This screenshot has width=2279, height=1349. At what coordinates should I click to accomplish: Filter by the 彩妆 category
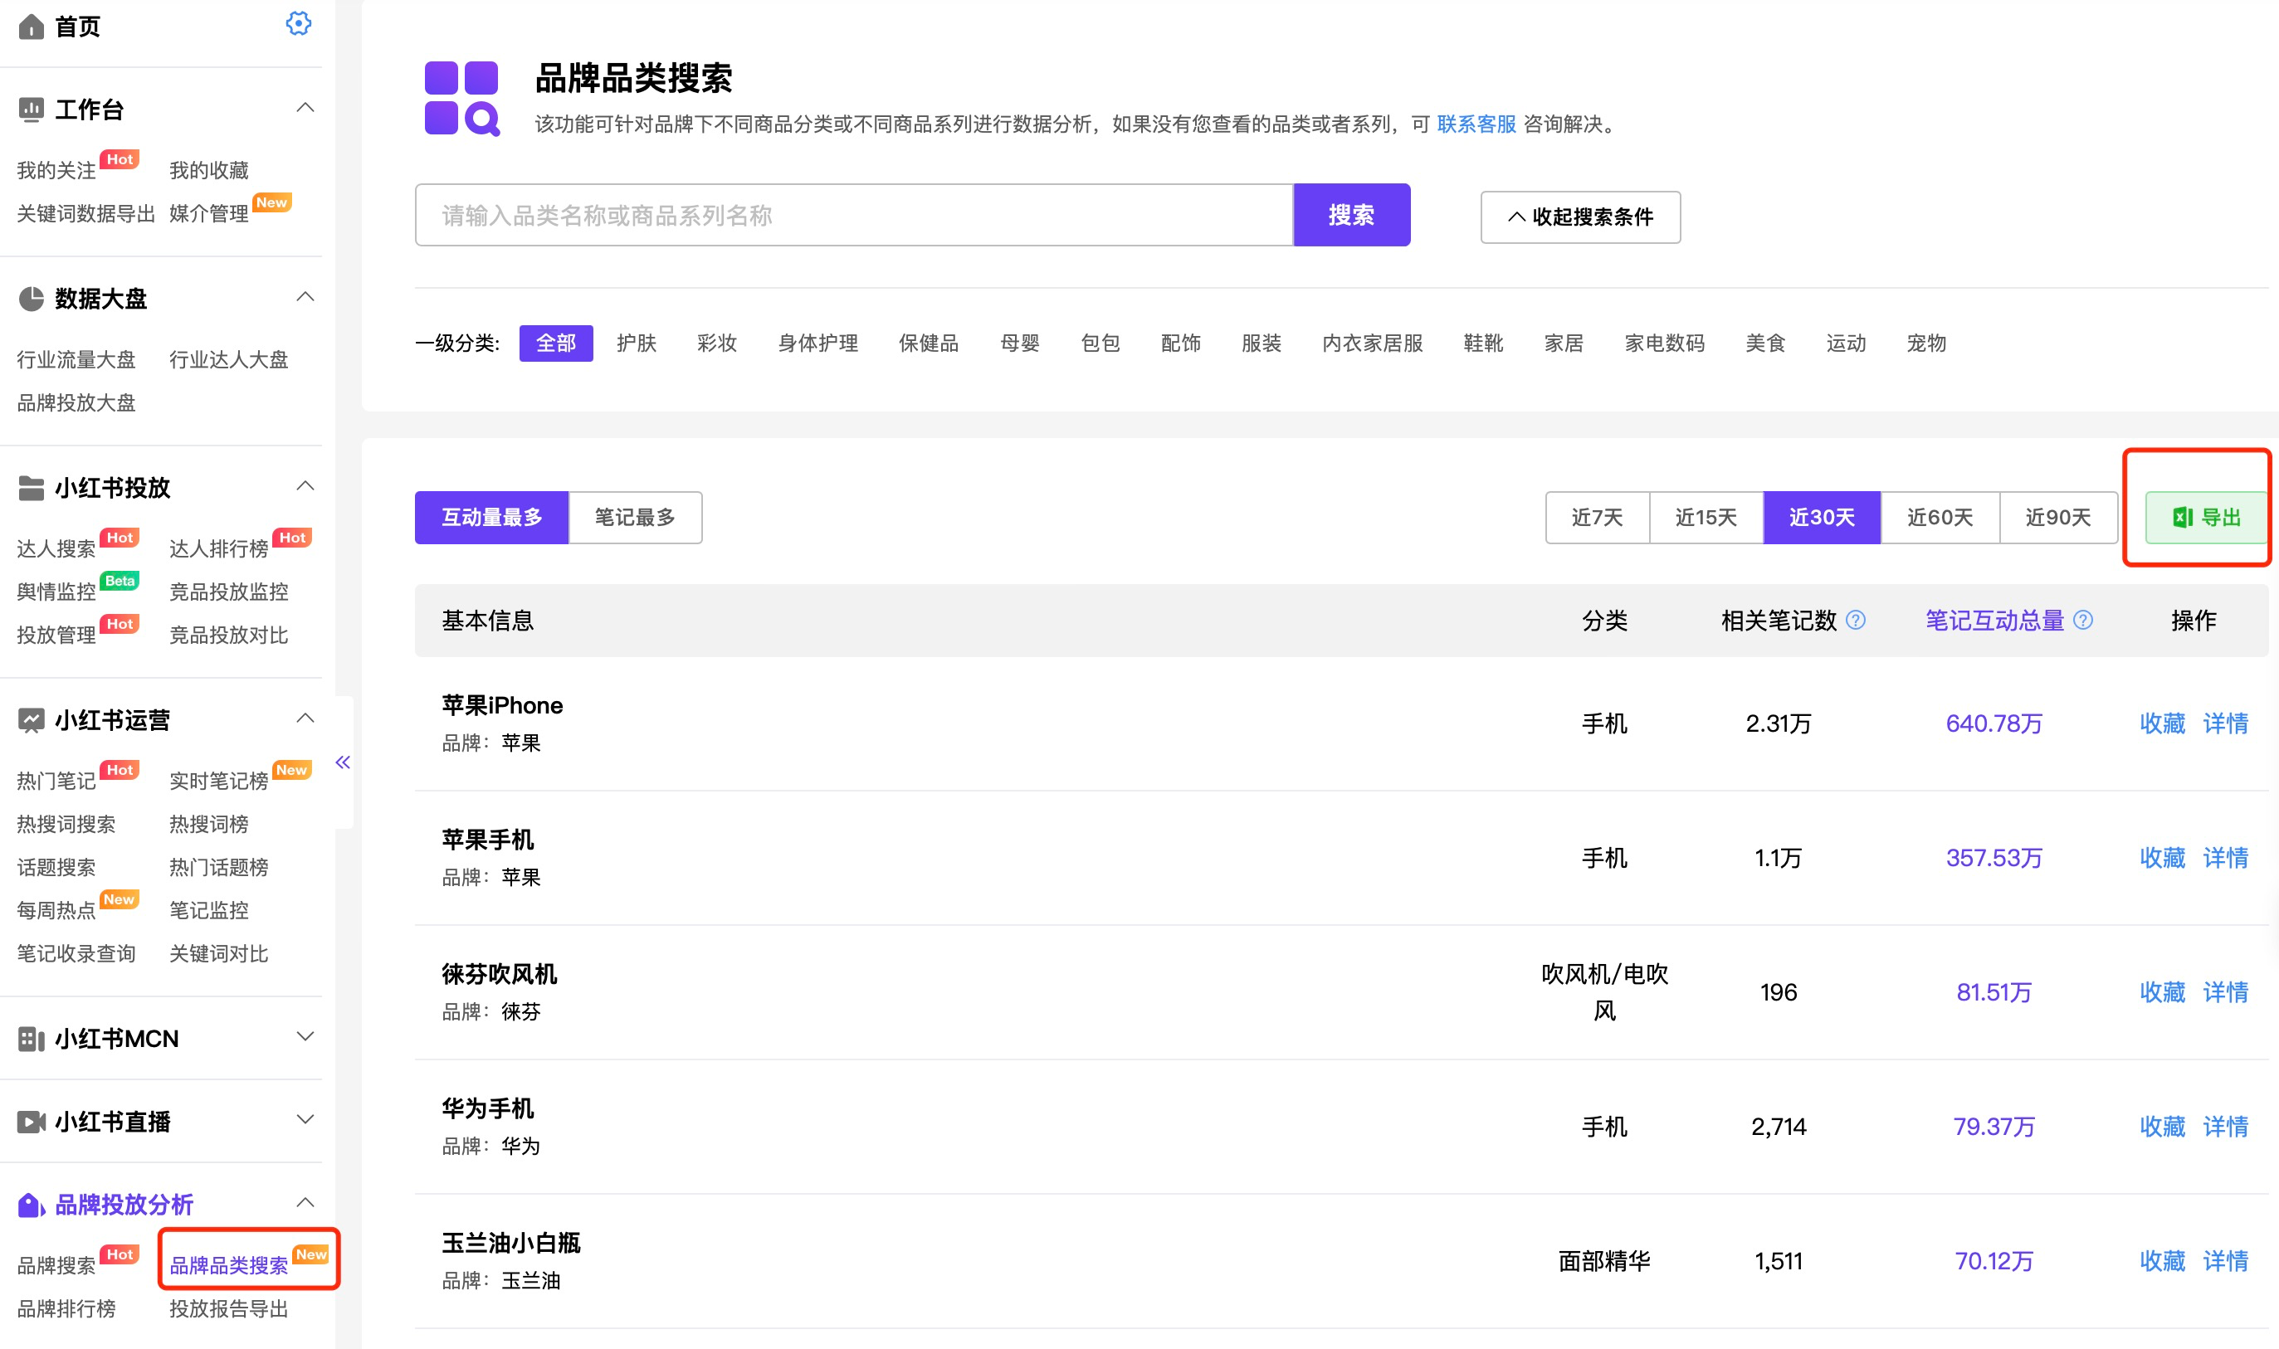coord(717,343)
